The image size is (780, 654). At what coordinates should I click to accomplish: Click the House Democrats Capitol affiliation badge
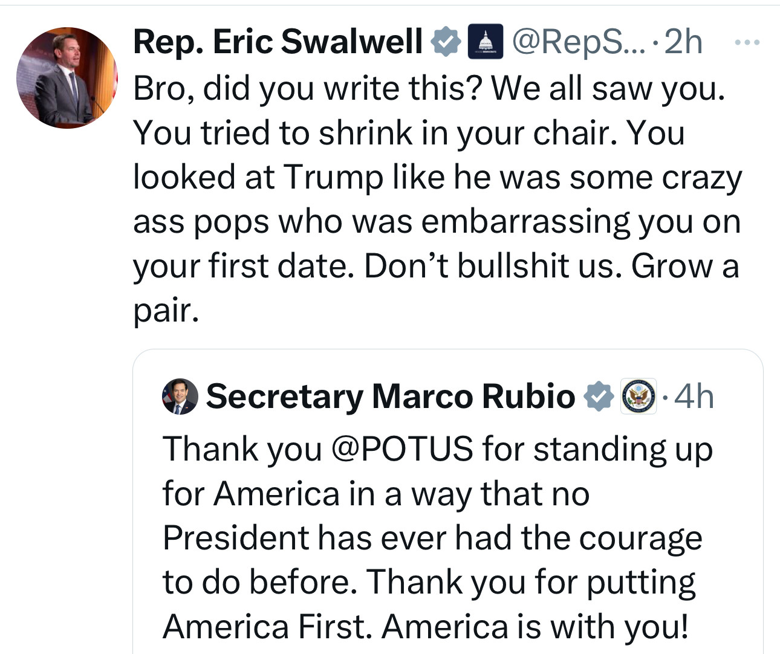click(x=485, y=41)
